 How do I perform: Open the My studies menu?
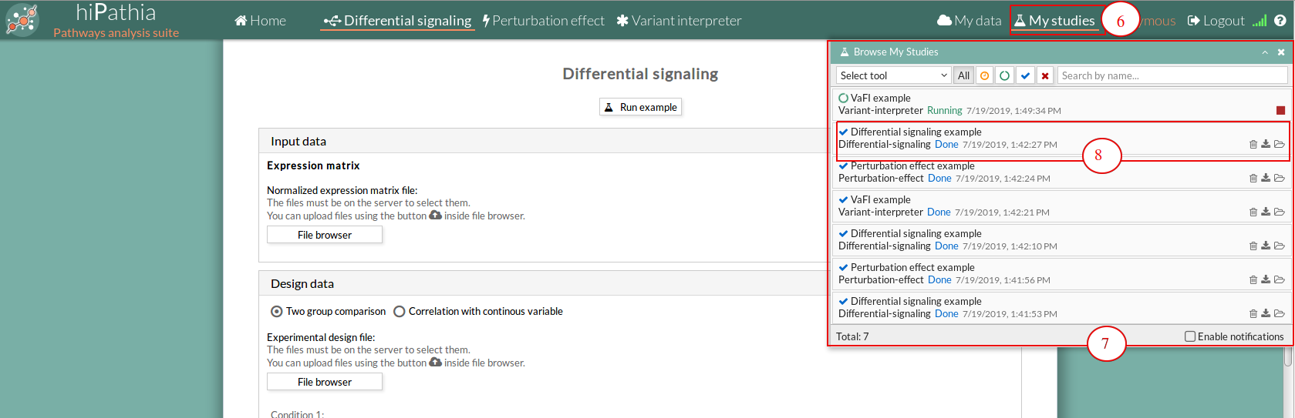1054,21
